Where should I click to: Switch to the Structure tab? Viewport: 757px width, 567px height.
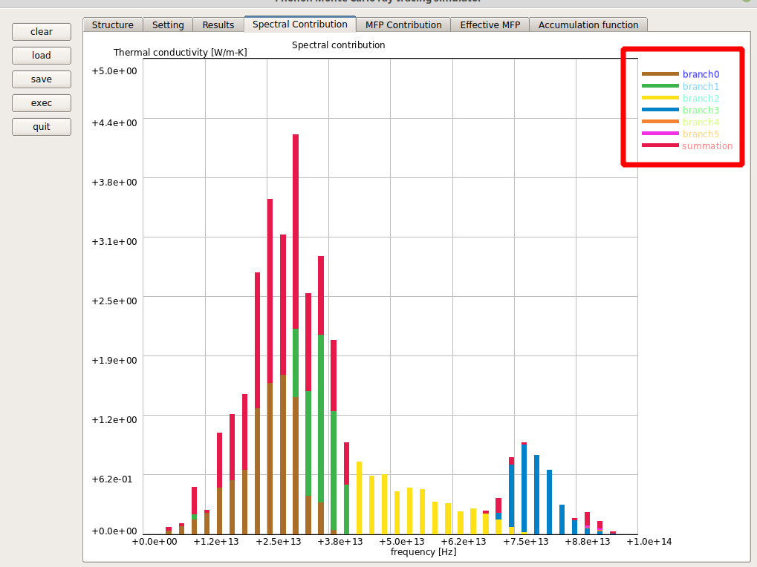tap(113, 24)
